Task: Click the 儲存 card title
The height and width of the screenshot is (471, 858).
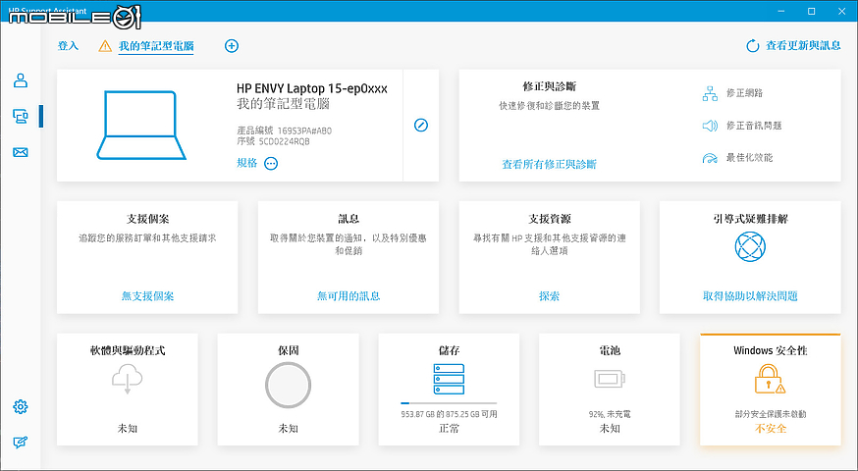Action: (449, 350)
